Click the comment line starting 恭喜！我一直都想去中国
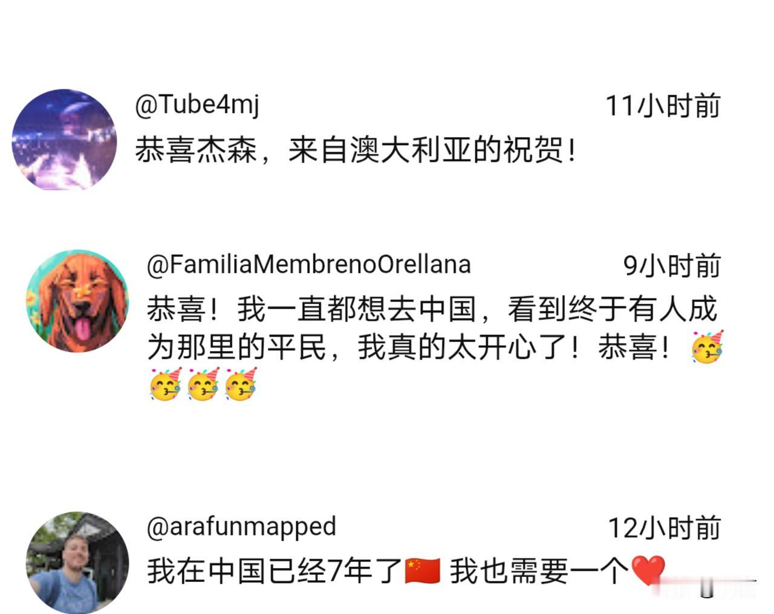Viewport: 774px width, 614px height. tap(432, 309)
